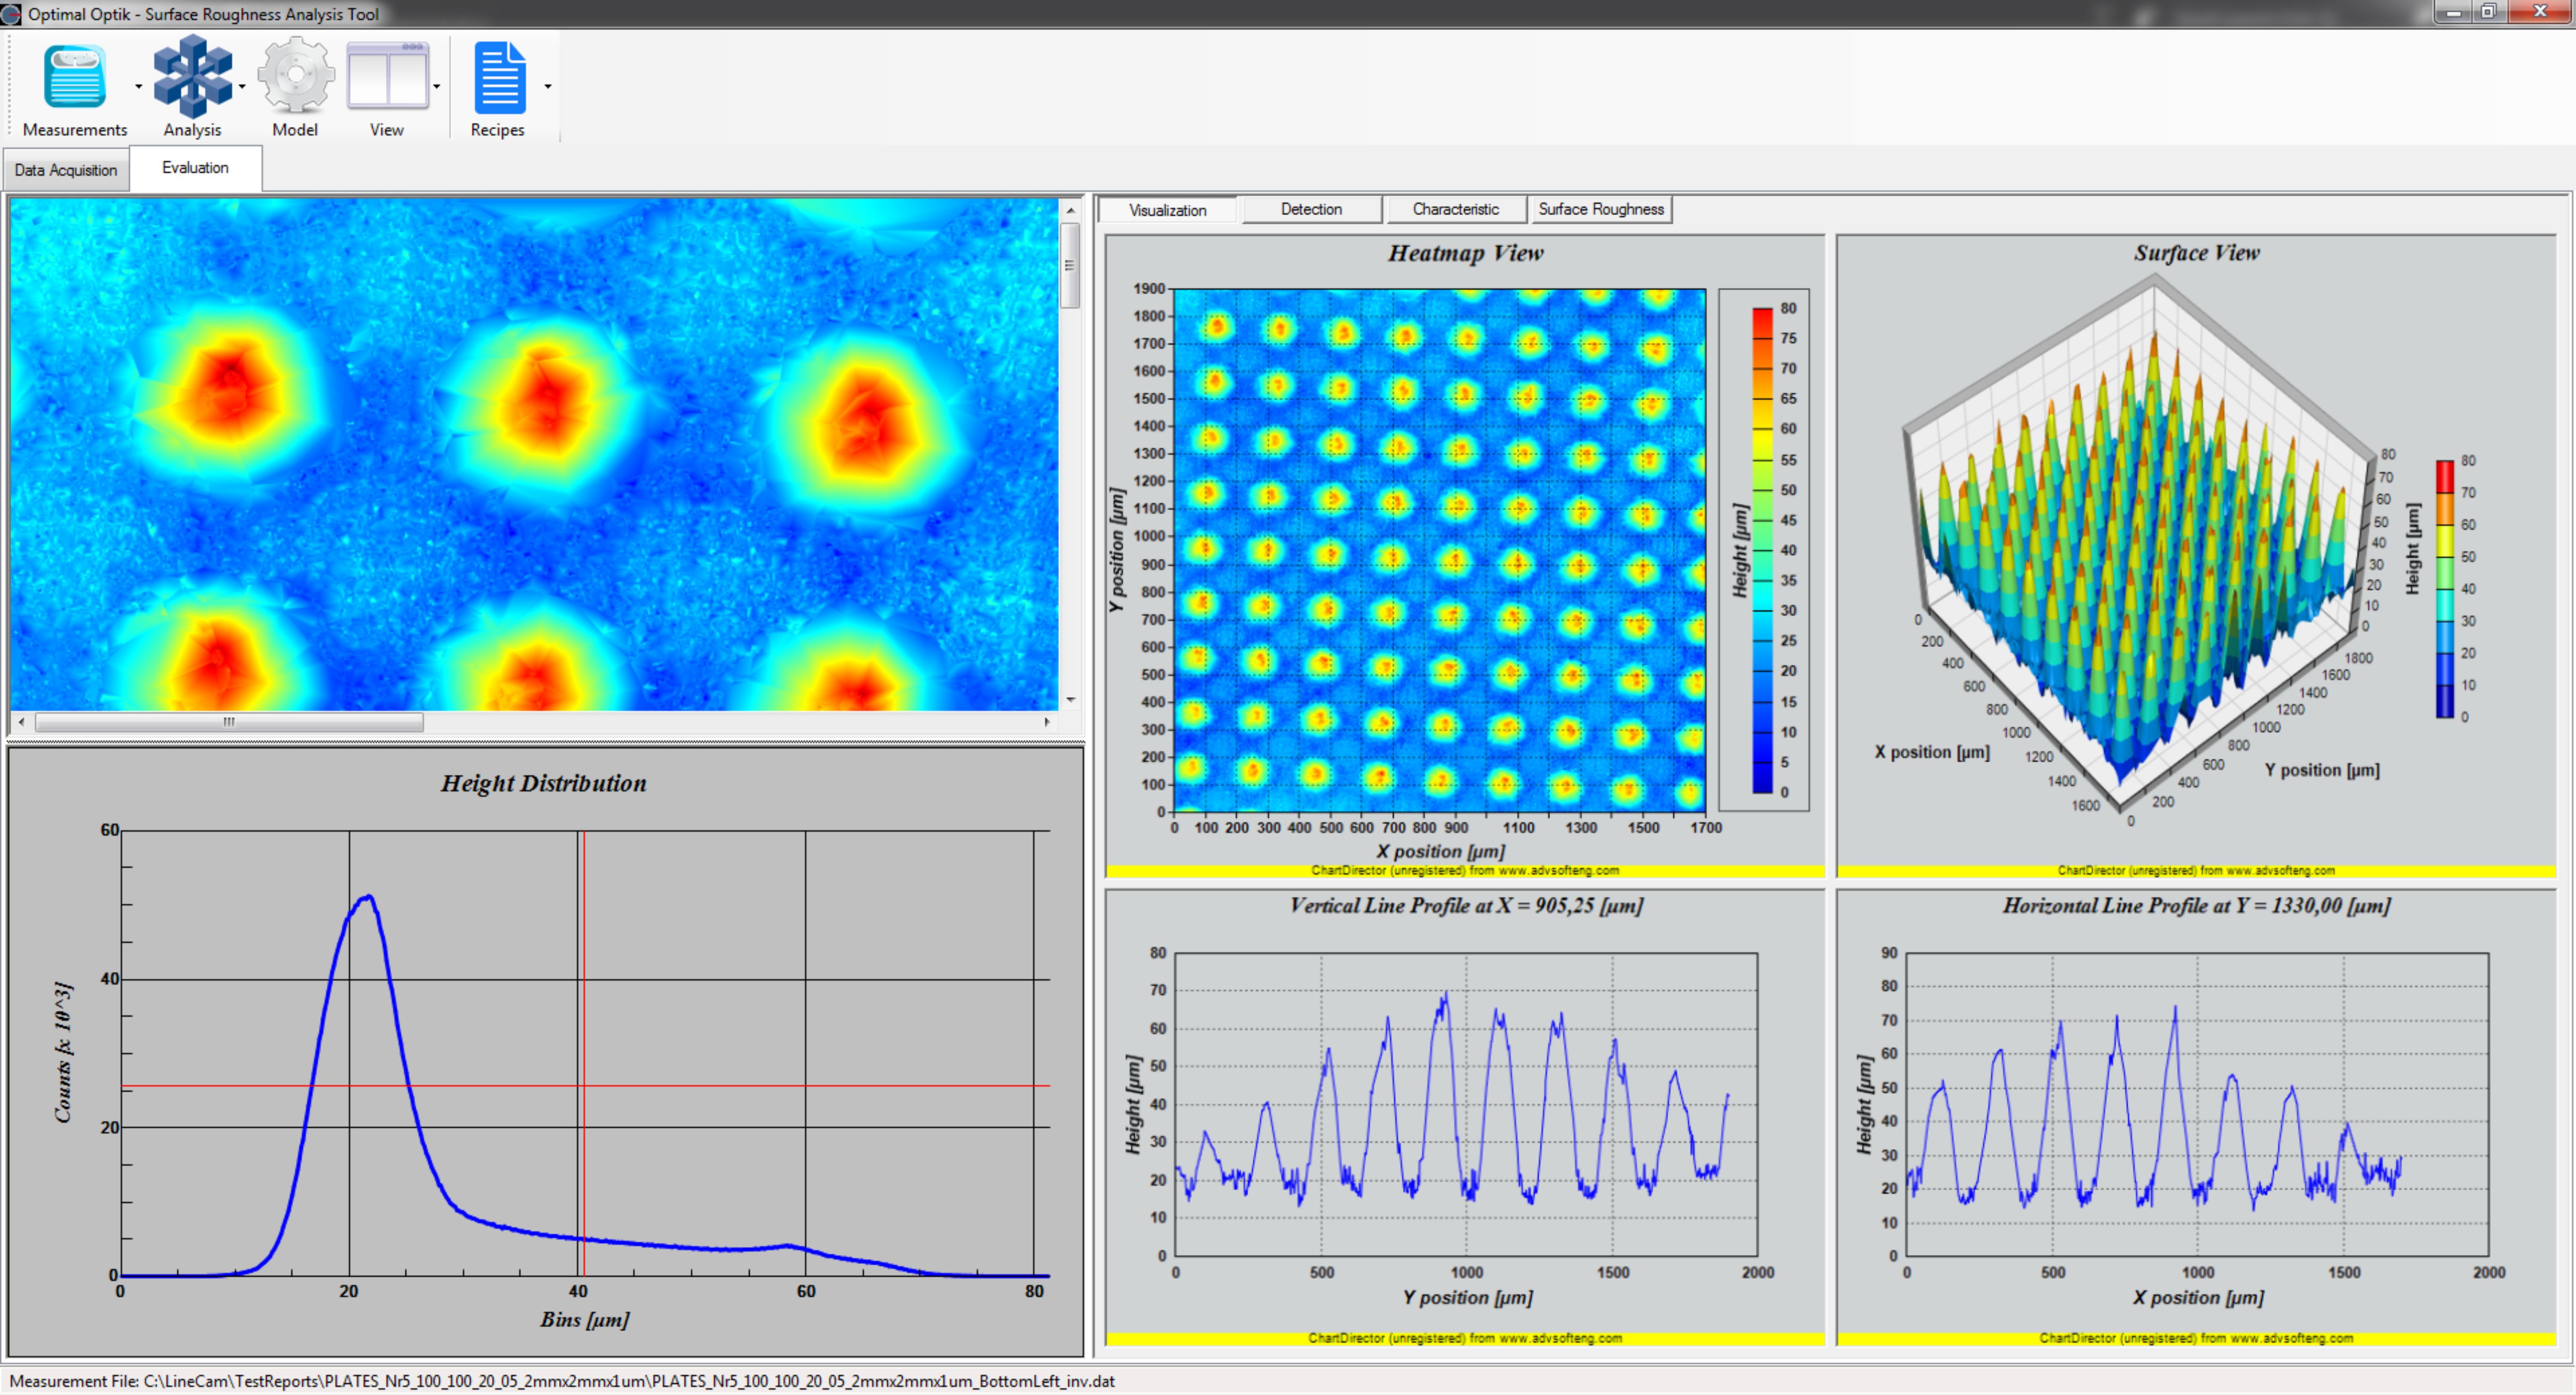The height and width of the screenshot is (1395, 2576).
Task: Click the scroll down arrow of image
Action: coord(1070,700)
